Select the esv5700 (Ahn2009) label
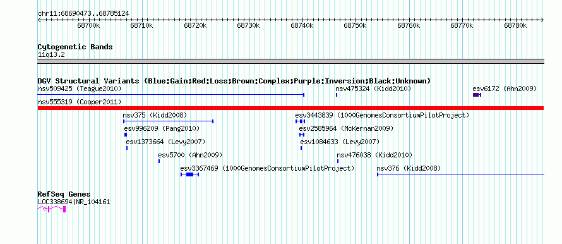This screenshot has height=244, width=562. click(190, 155)
